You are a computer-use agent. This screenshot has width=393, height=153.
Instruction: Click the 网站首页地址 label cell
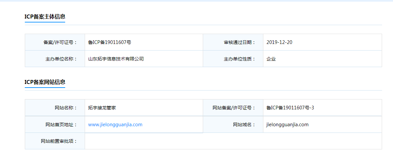tap(55, 125)
